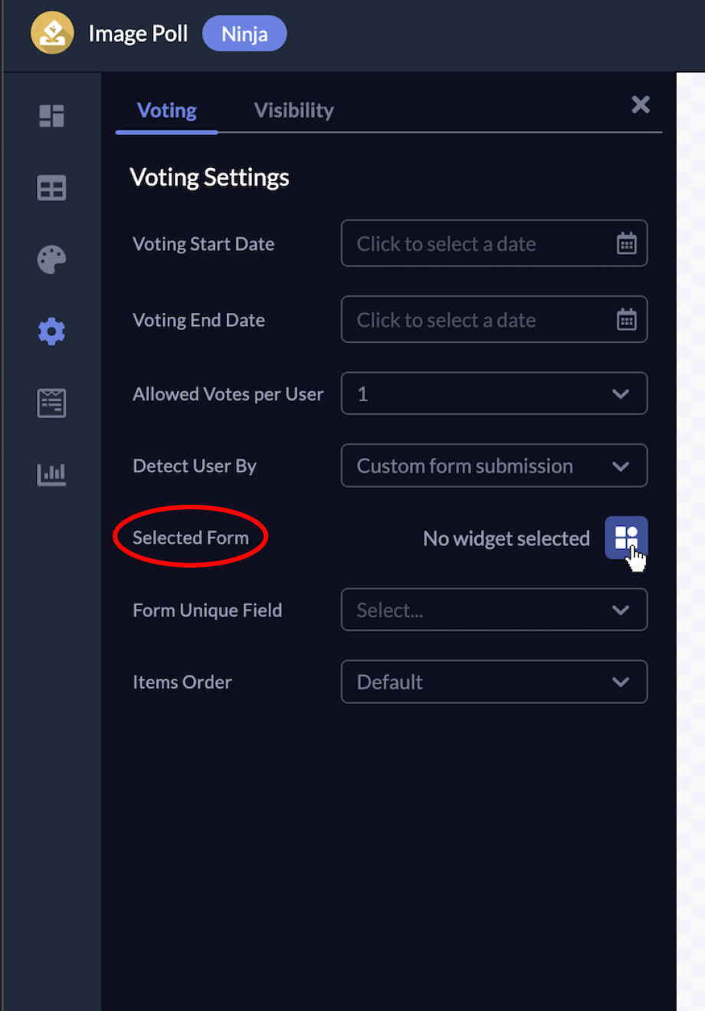This screenshot has height=1011, width=705.
Task: Open the Voting End Date calendar icon
Action: pos(627,319)
